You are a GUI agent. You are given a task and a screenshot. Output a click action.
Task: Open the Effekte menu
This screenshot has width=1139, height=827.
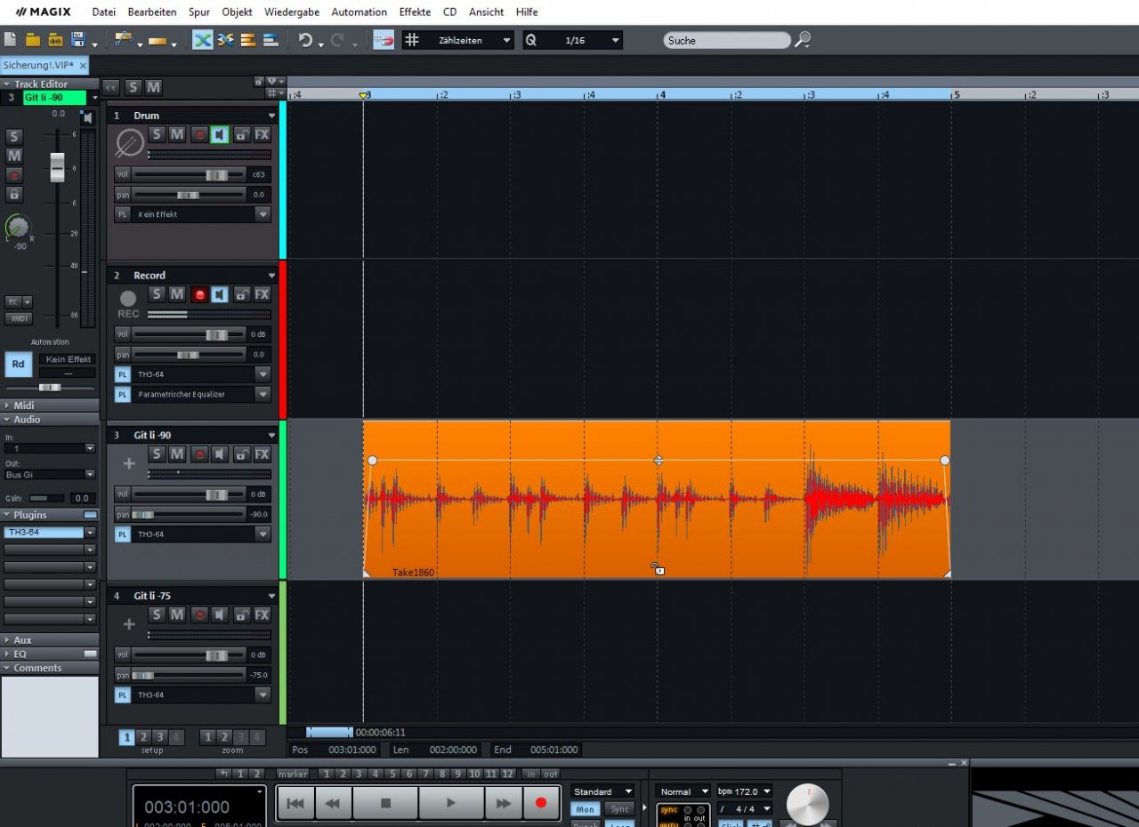tap(415, 12)
